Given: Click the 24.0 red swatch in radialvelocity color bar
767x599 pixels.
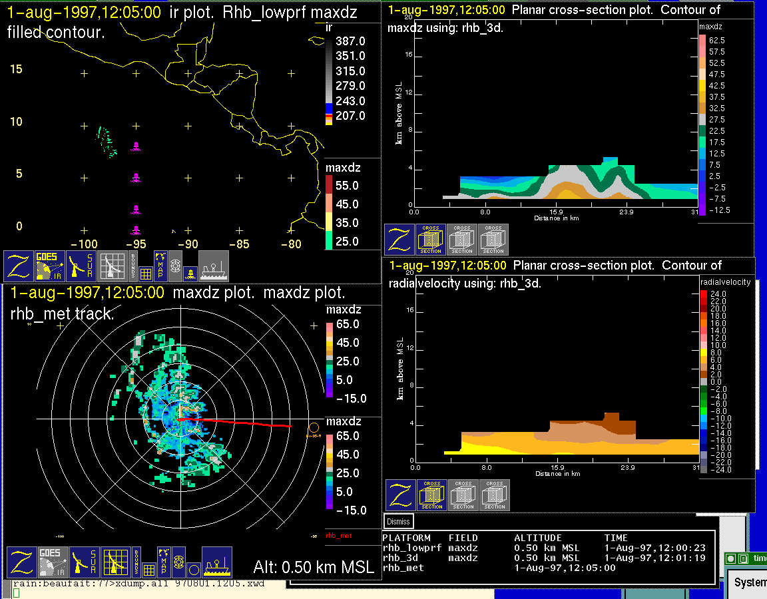Looking at the screenshot, I should tap(704, 294).
